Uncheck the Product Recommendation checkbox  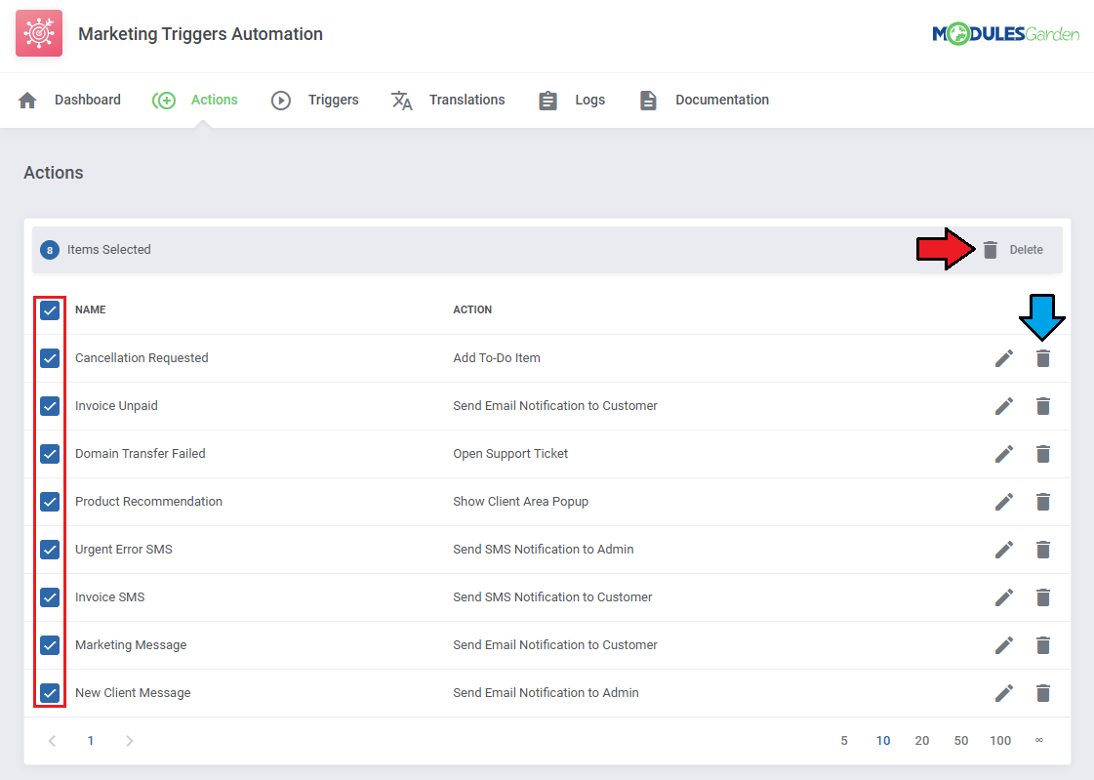(50, 502)
